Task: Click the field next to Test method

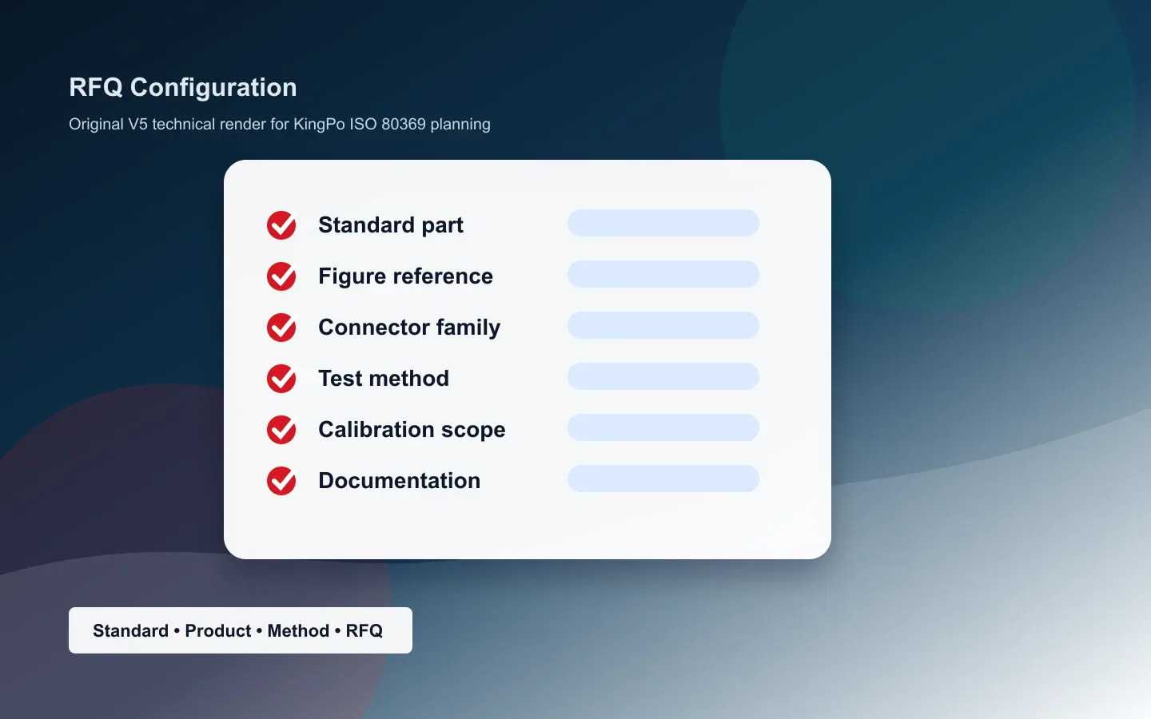Action: (663, 376)
